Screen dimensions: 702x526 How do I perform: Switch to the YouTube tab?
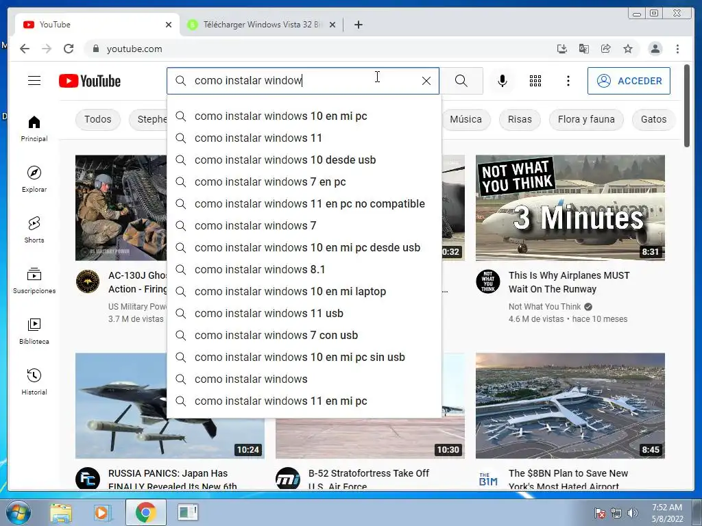(x=97, y=25)
